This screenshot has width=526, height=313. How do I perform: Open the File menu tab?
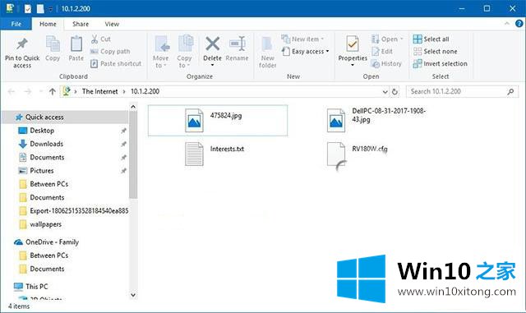point(16,24)
